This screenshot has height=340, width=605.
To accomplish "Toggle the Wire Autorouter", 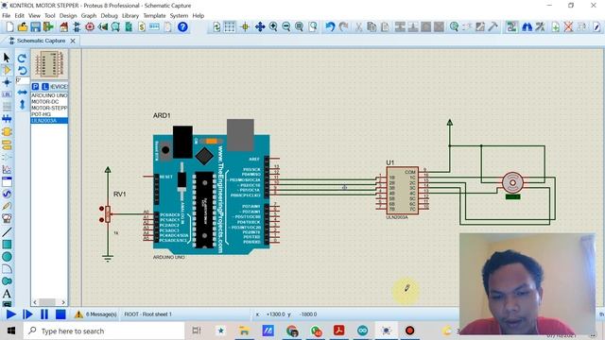I will (511, 27).
